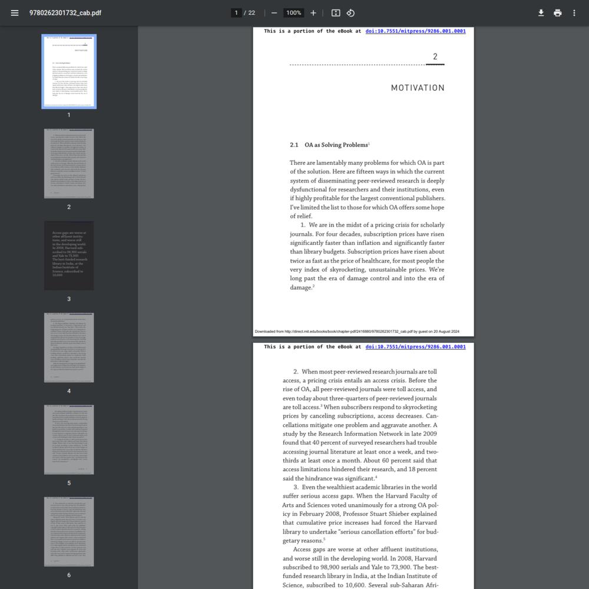Open page 2 thumbnail
589x589 pixels.
click(69, 164)
